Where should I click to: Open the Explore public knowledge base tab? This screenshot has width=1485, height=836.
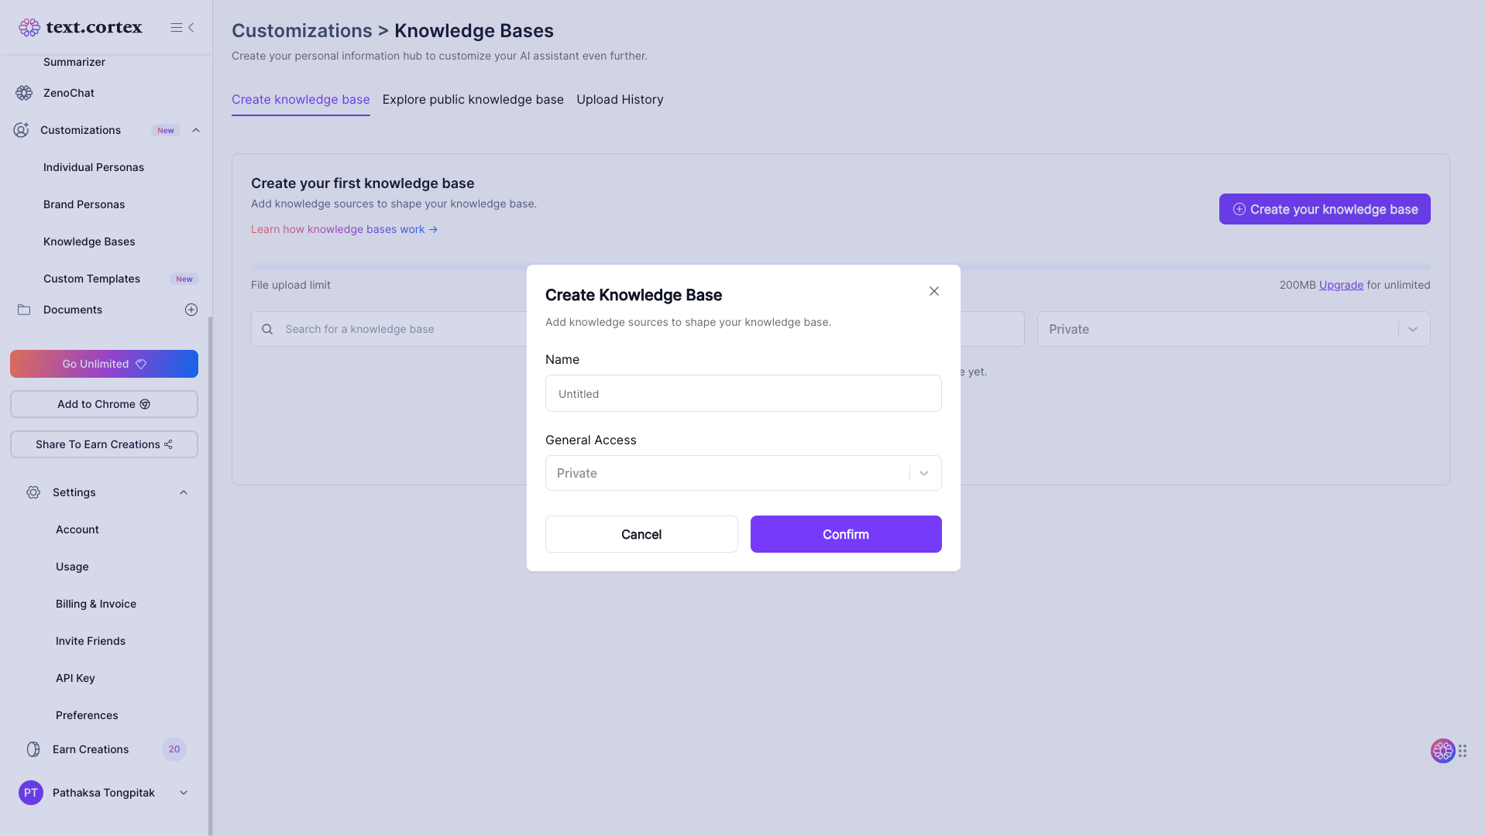473,99
